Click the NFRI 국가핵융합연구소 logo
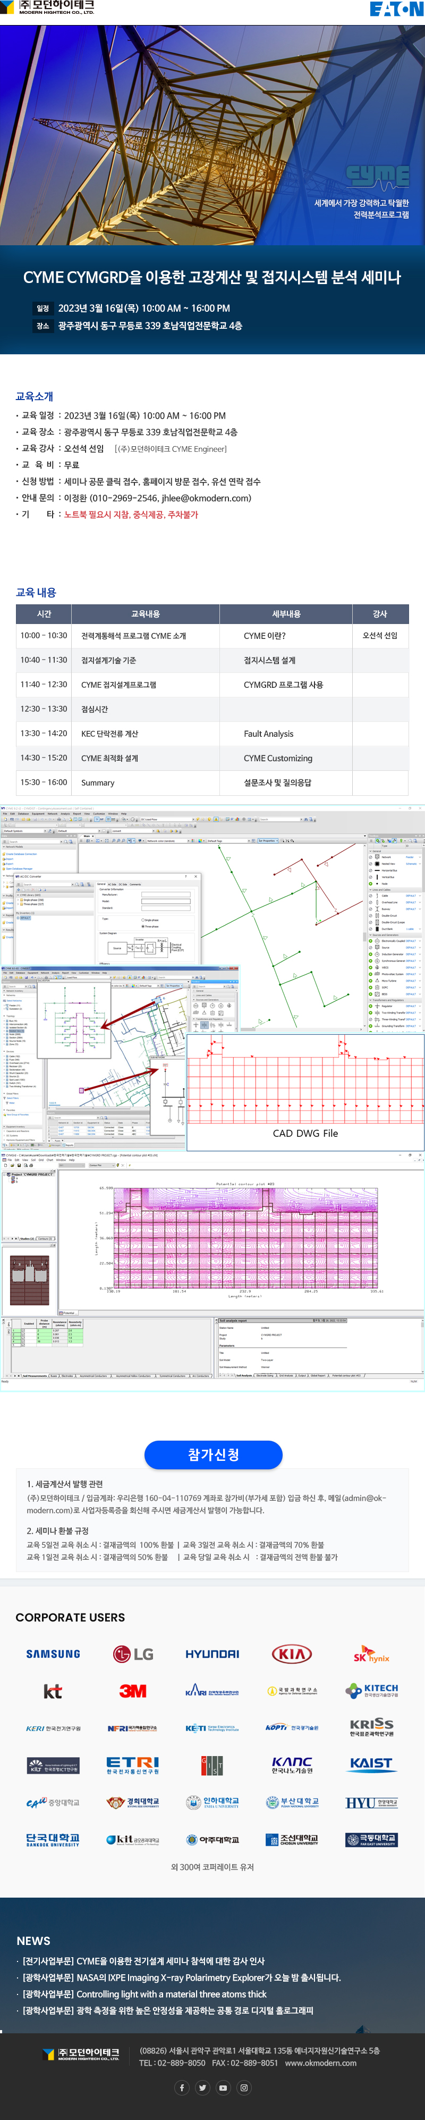The width and height of the screenshot is (425, 2120). (132, 1728)
